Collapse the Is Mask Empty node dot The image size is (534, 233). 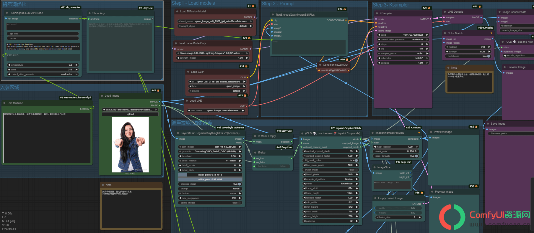click(x=255, y=136)
